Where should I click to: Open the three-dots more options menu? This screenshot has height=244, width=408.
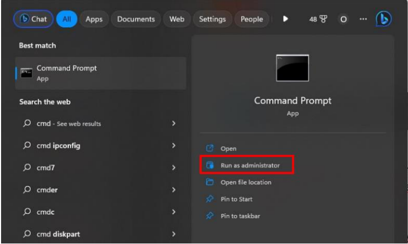point(363,19)
